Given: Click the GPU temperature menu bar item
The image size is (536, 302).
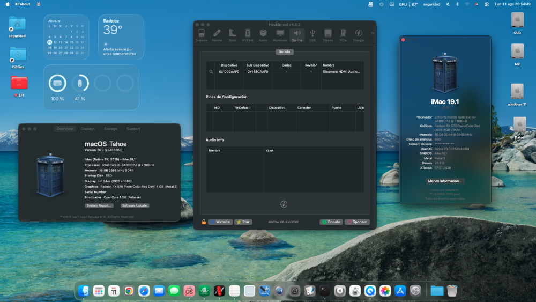Looking at the screenshot, I should coord(408,4).
